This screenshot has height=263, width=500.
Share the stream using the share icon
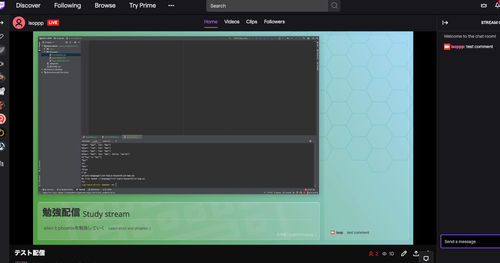tap(416, 253)
